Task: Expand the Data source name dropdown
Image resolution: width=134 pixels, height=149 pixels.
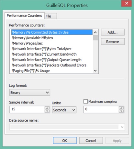Action: click(67, 127)
